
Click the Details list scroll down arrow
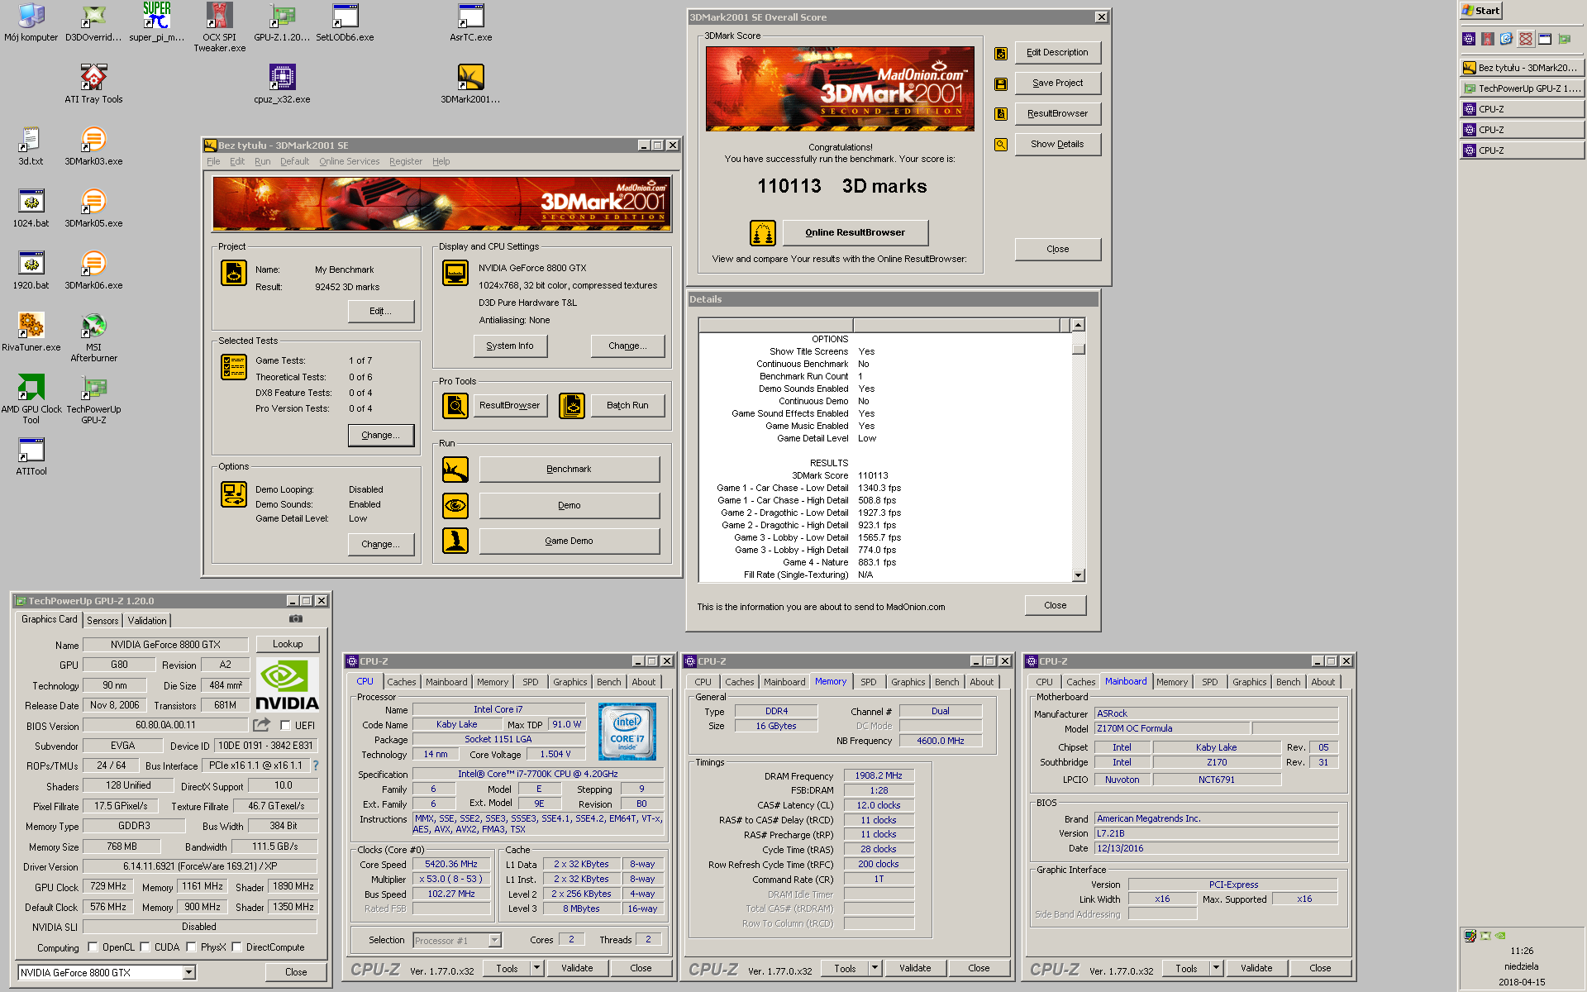1078,575
